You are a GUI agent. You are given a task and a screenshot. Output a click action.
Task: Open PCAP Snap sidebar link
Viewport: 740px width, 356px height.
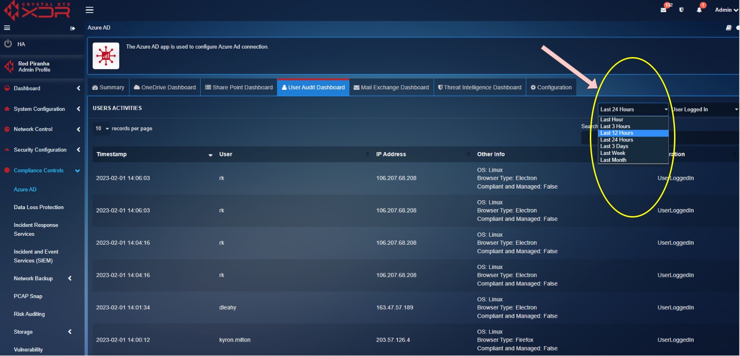(28, 296)
